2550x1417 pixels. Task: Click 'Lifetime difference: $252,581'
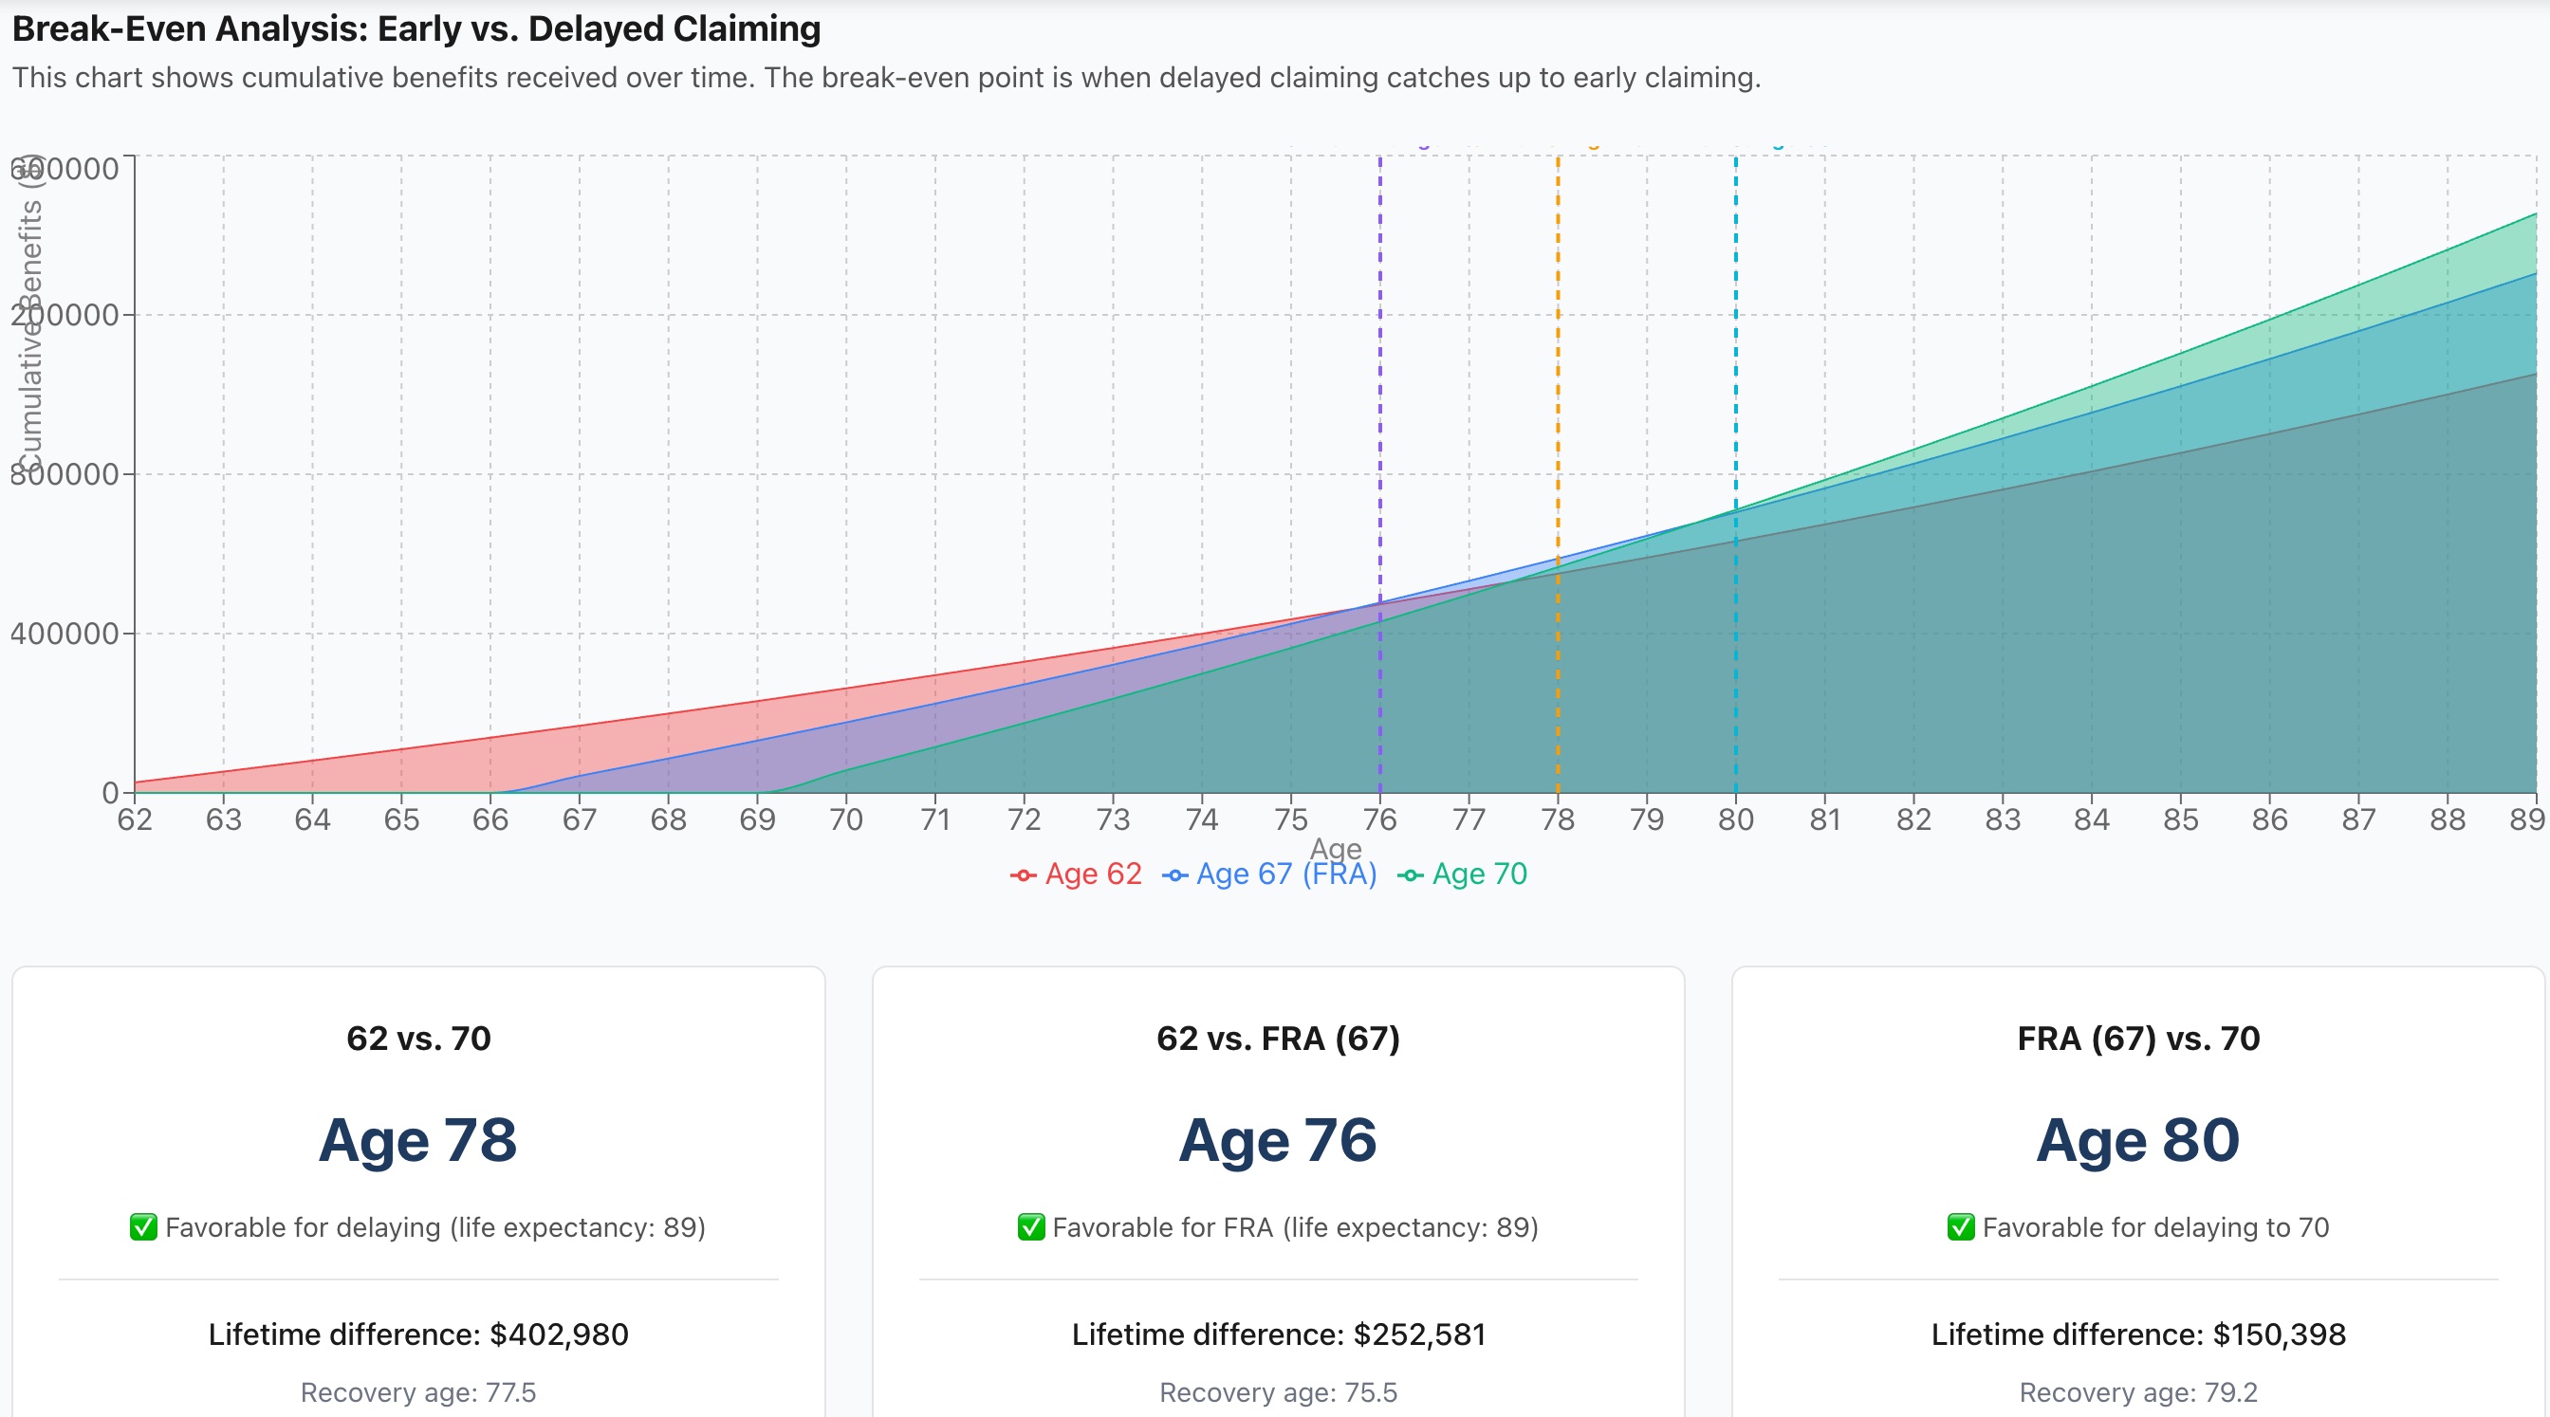click(x=1278, y=1334)
